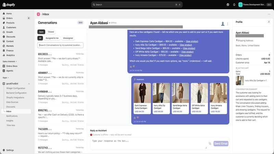Open View product link for Ivory Allia Zip Cardigan
Image resolution: width=274 pixels, height=154 pixels.
[x=186, y=45]
